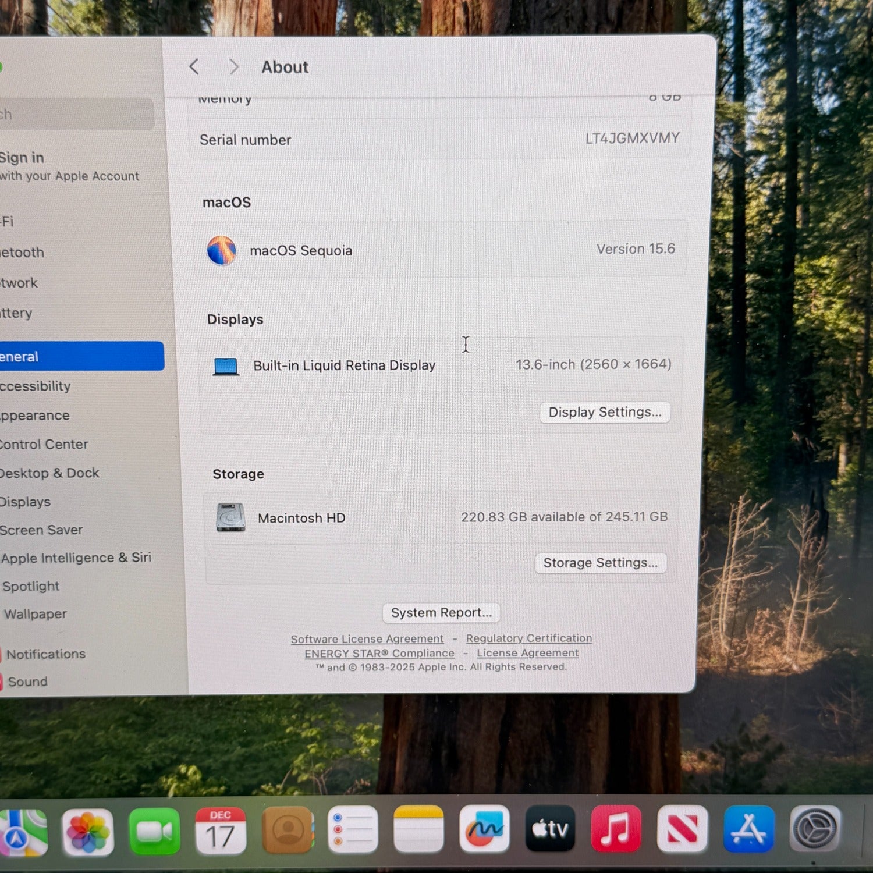The image size is (873, 873).
Task: Select Apple Intelligence & Siri in sidebar
Action: [76, 558]
